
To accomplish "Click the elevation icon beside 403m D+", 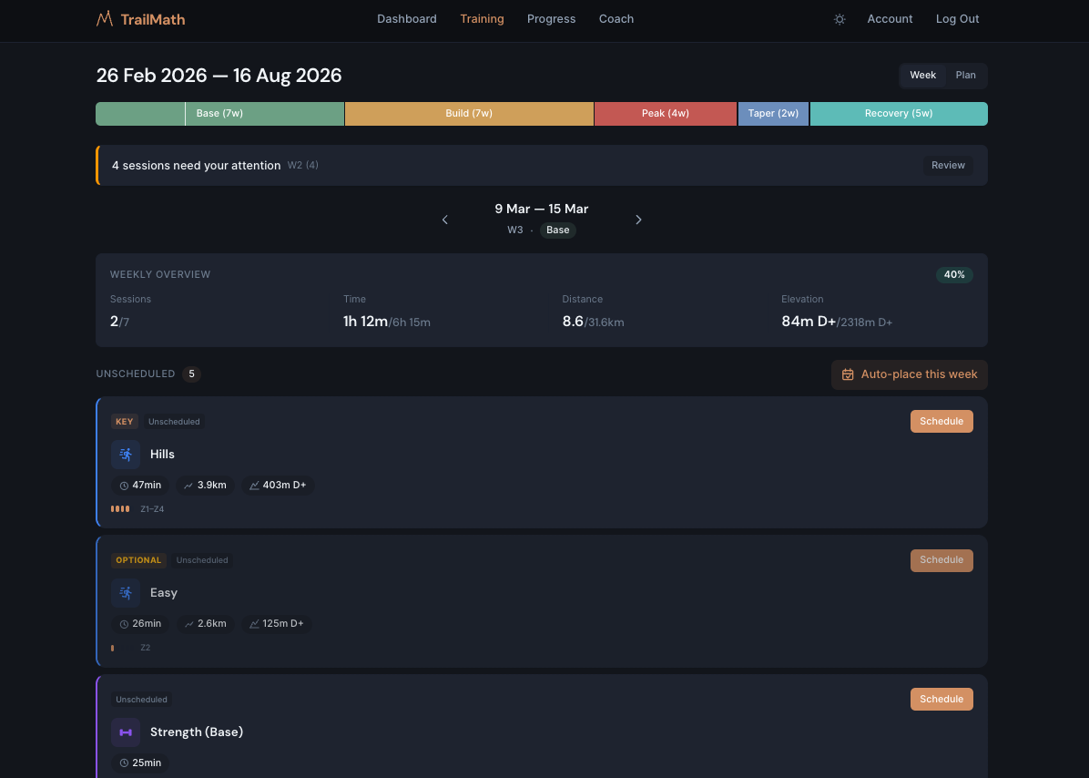I will pos(254,486).
